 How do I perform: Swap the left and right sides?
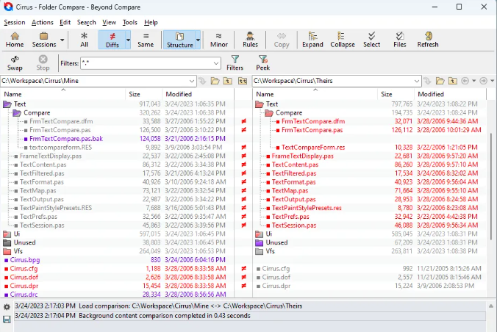tap(15, 63)
